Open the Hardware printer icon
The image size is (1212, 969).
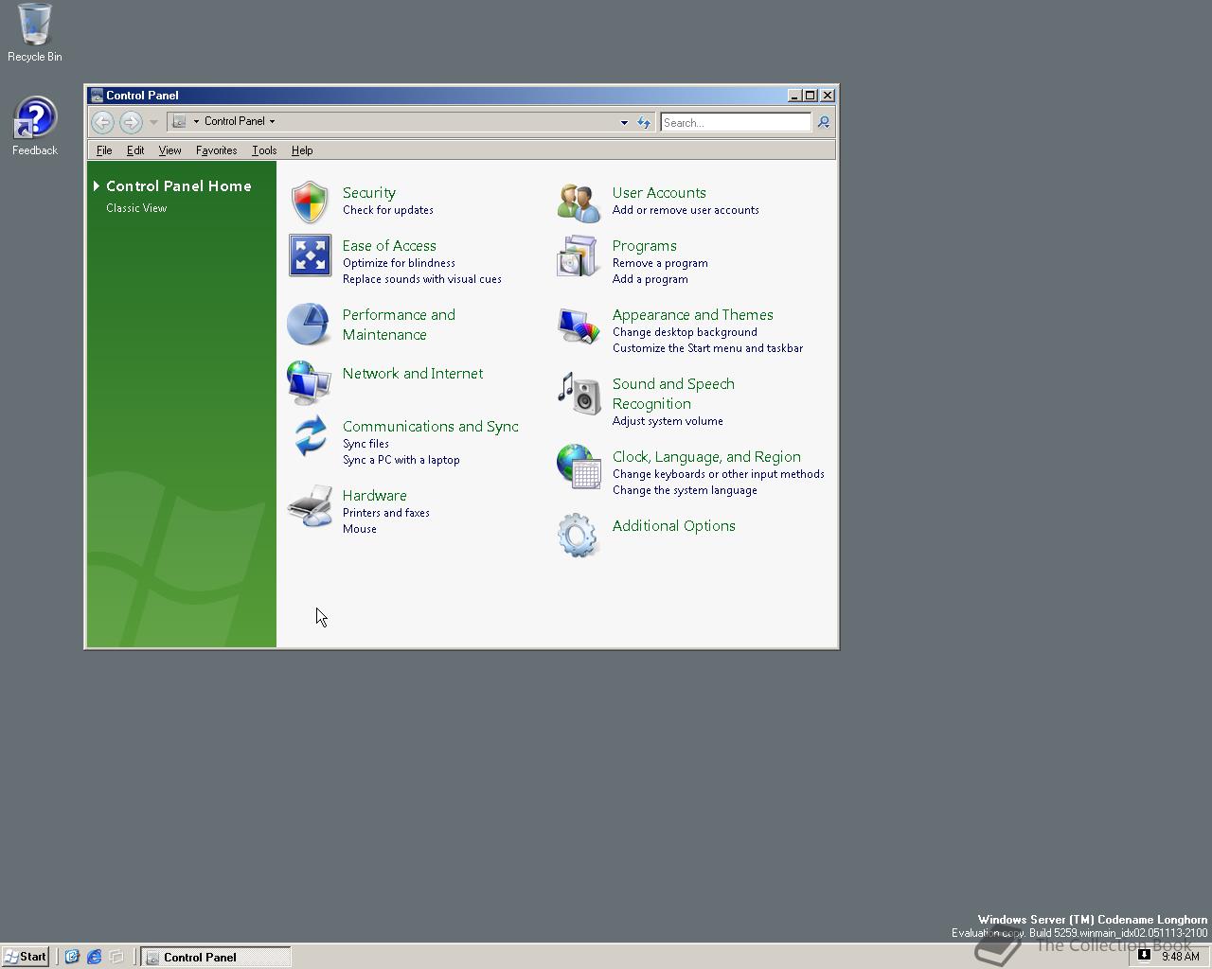point(310,506)
